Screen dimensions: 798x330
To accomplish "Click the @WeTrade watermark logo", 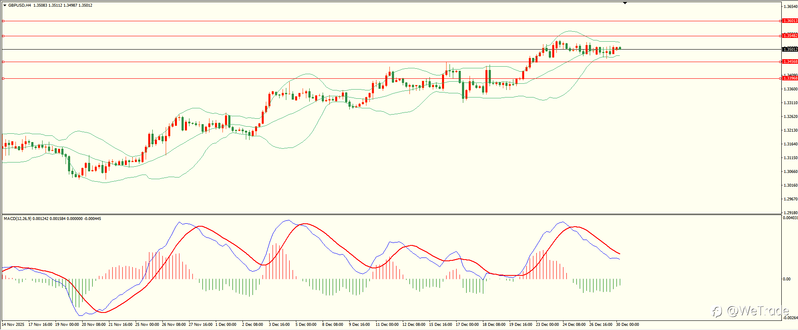I will click(x=750, y=311).
